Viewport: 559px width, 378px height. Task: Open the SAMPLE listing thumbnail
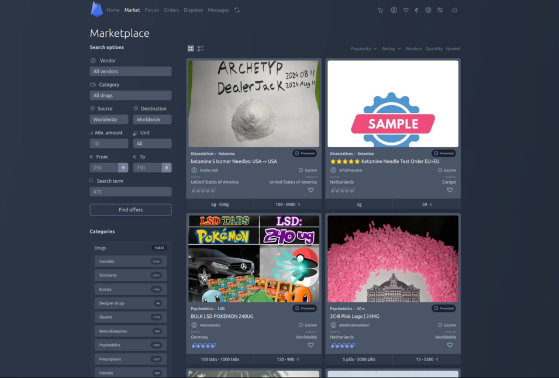click(393, 103)
